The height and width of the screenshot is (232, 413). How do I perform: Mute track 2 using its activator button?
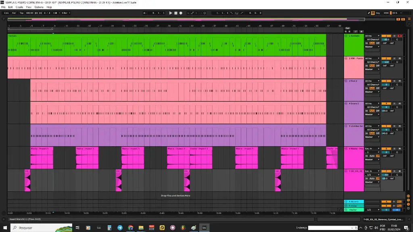pyautogui.click(x=386, y=58)
